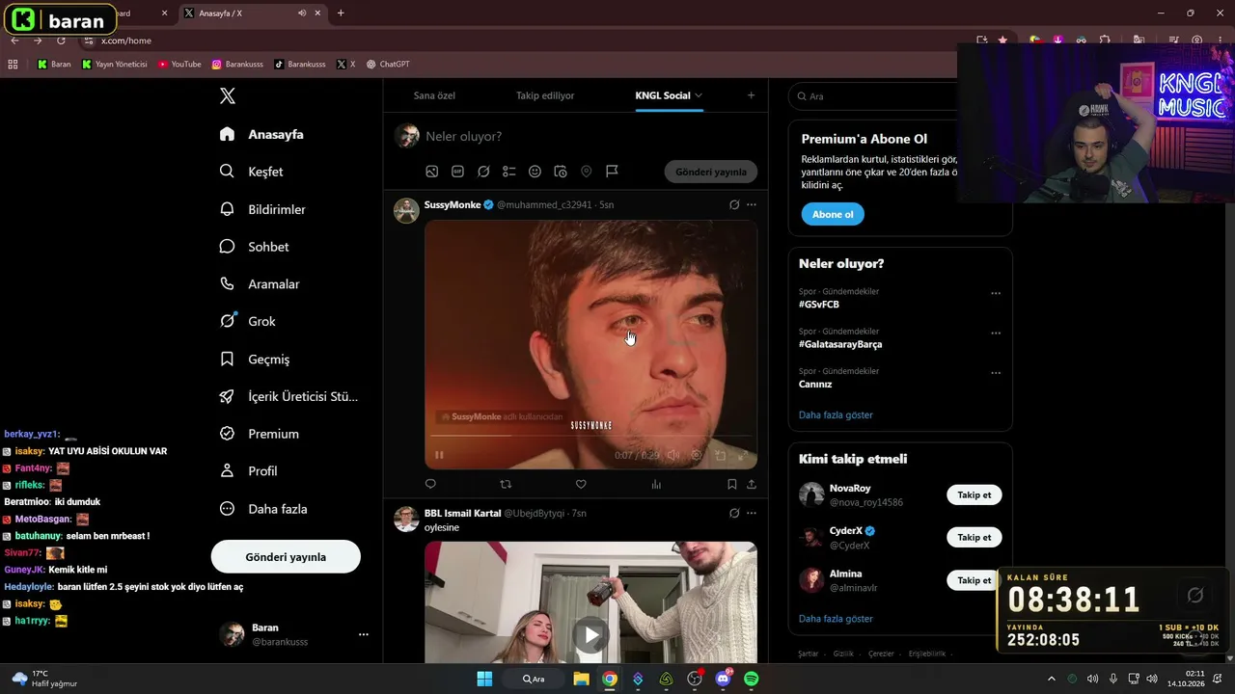Open more options on SussyMonke's post

pyautogui.click(x=752, y=204)
